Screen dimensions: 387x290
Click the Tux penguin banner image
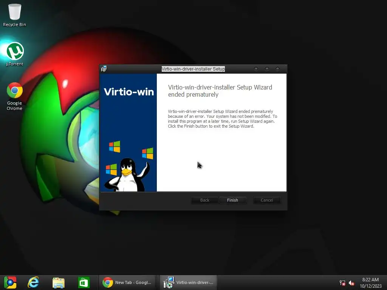(127, 174)
